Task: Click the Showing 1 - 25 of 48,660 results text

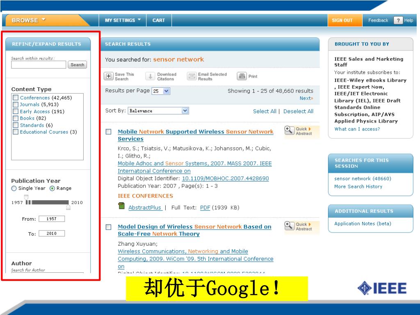Action: [x=270, y=91]
